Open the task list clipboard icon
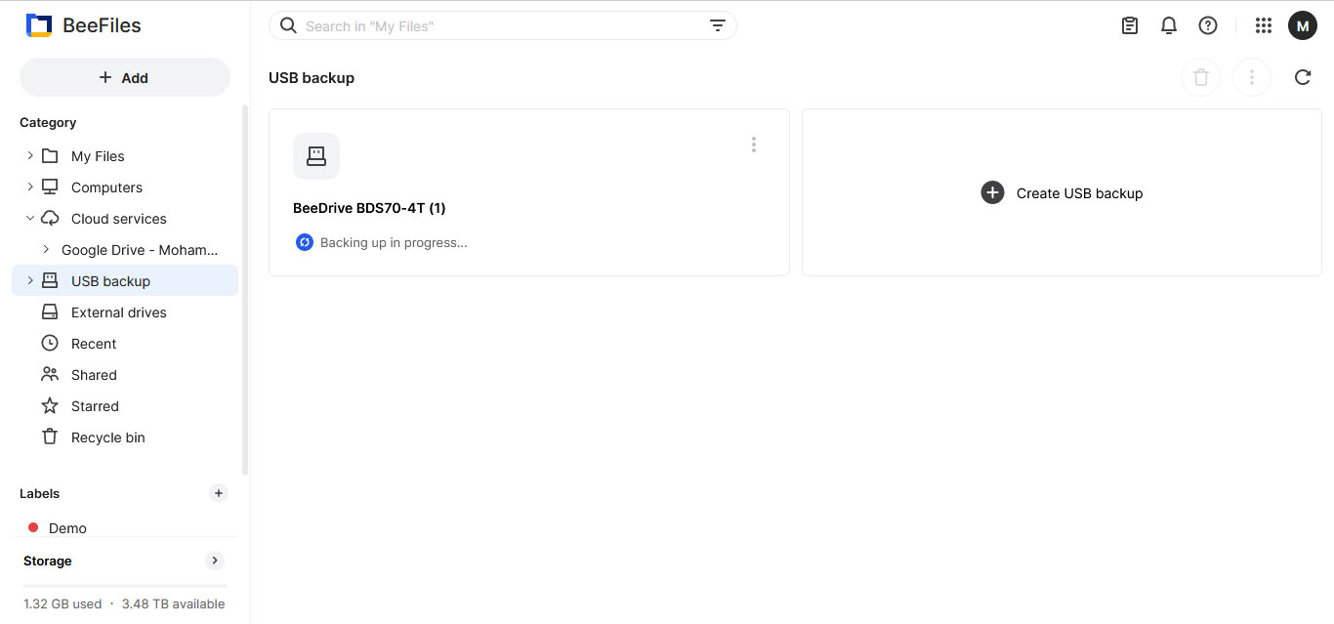 tap(1130, 26)
